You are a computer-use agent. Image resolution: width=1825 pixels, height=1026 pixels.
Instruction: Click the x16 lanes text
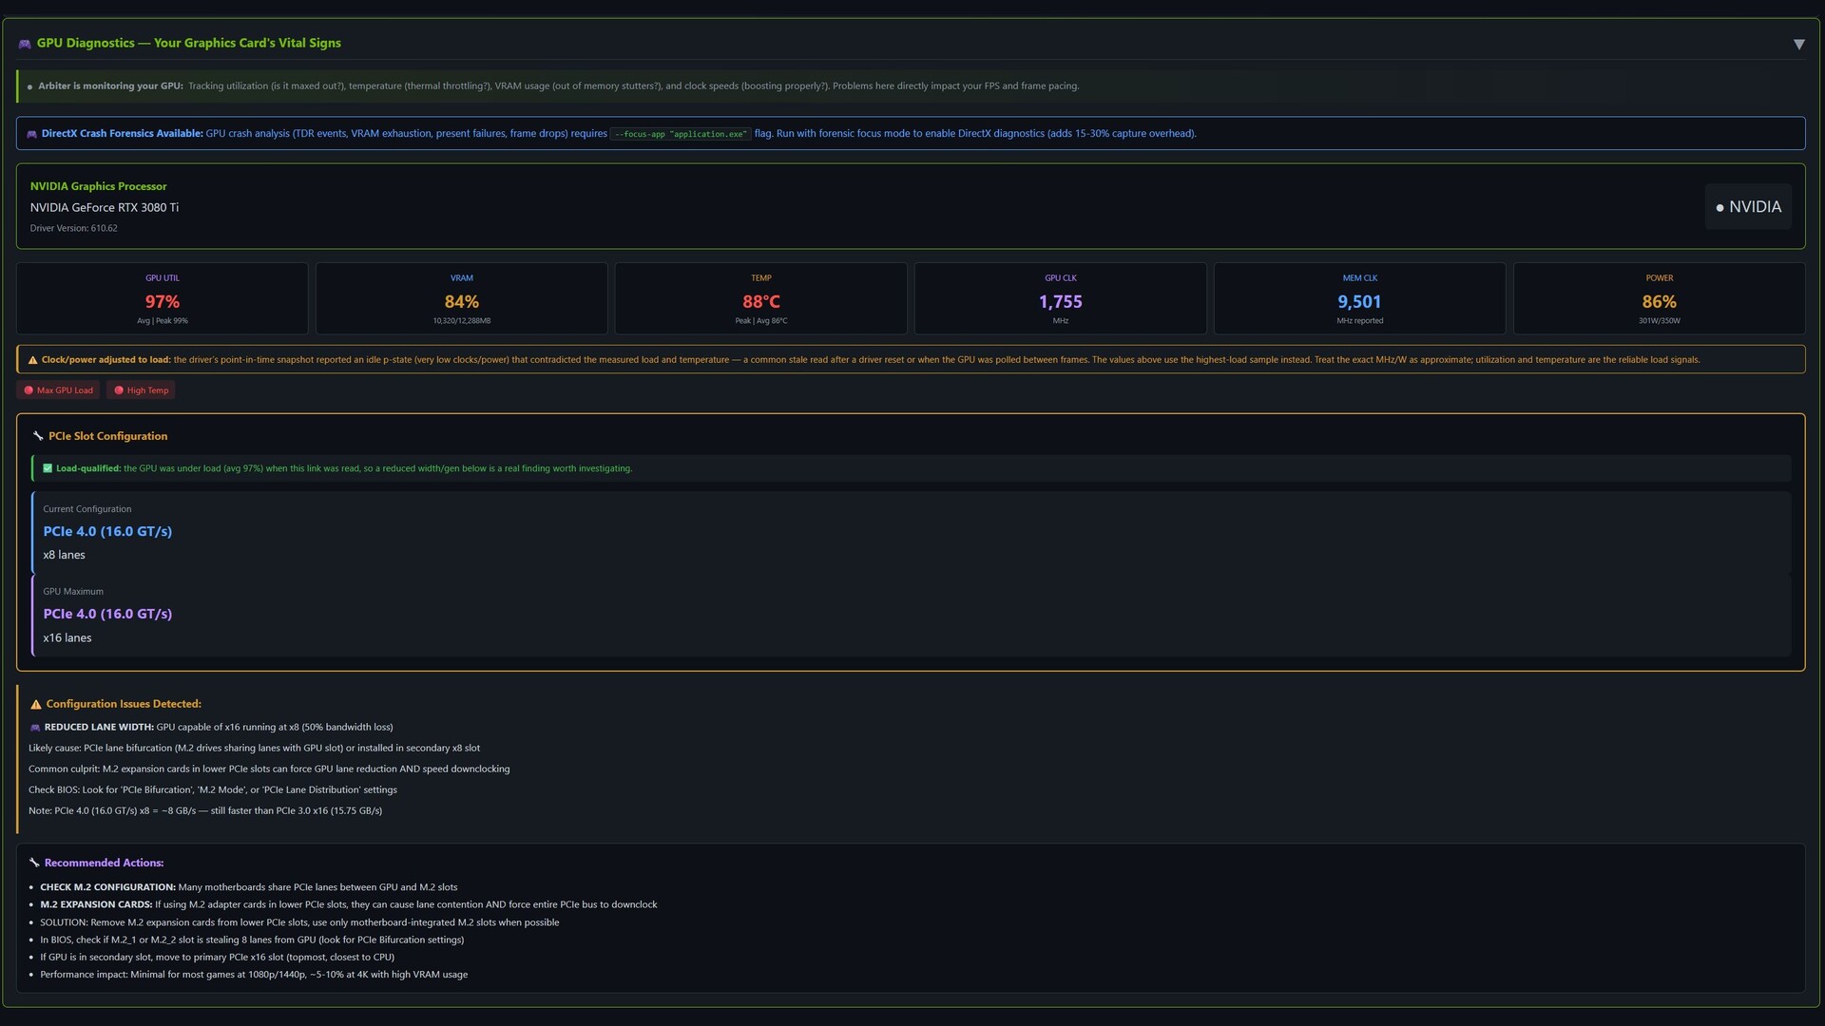(67, 637)
